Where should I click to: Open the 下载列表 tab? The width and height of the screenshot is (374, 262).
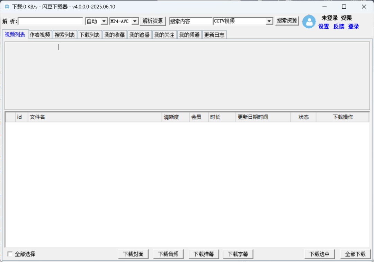[x=90, y=35]
